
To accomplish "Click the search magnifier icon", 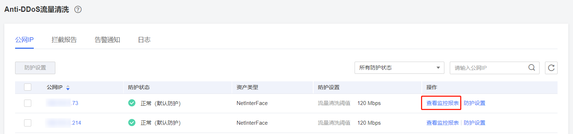I will (x=532, y=67).
